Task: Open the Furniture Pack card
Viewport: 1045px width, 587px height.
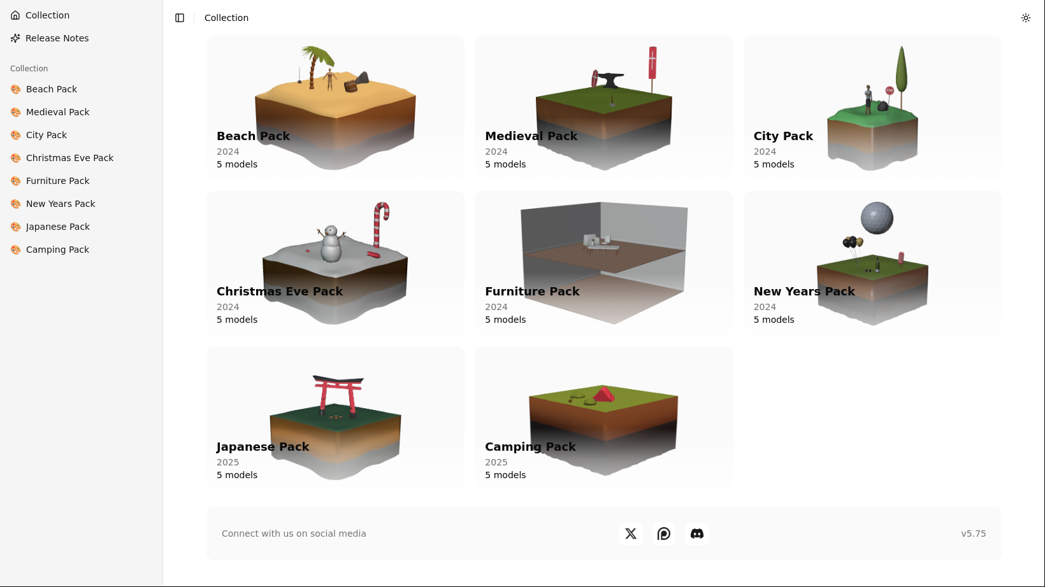Action: (x=604, y=262)
